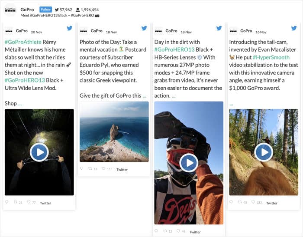The width and height of the screenshot is (303, 237).
Task: Expand the 'Shop ...' truncated text
Action: click(x=20, y=104)
